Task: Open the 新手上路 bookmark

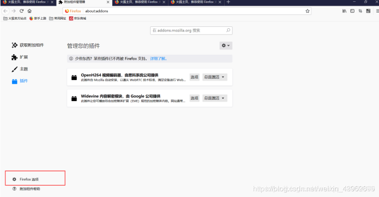Action: coord(38,18)
